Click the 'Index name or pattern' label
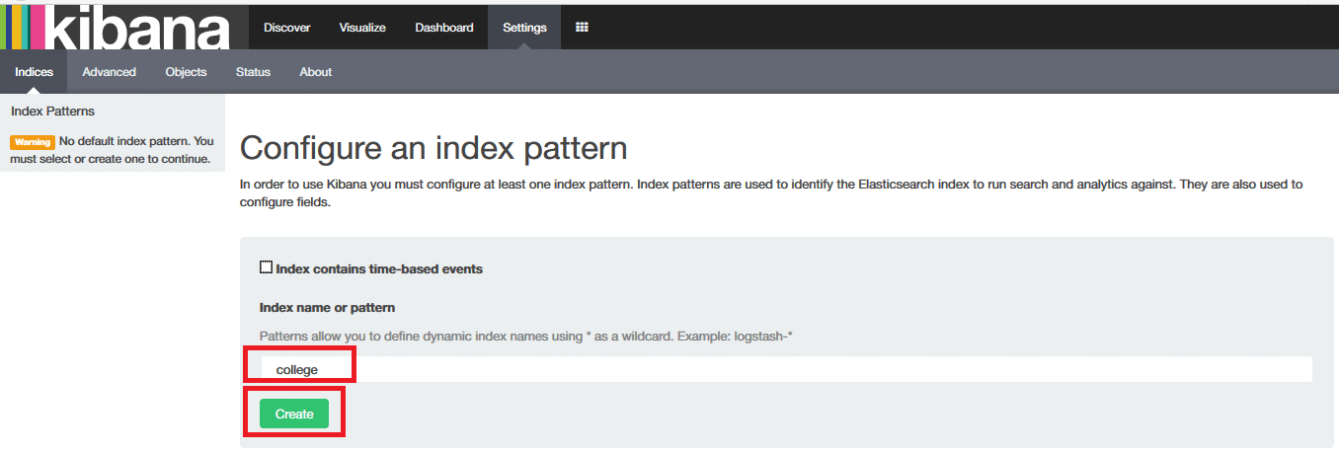This screenshot has width=1339, height=453. click(327, 308)
